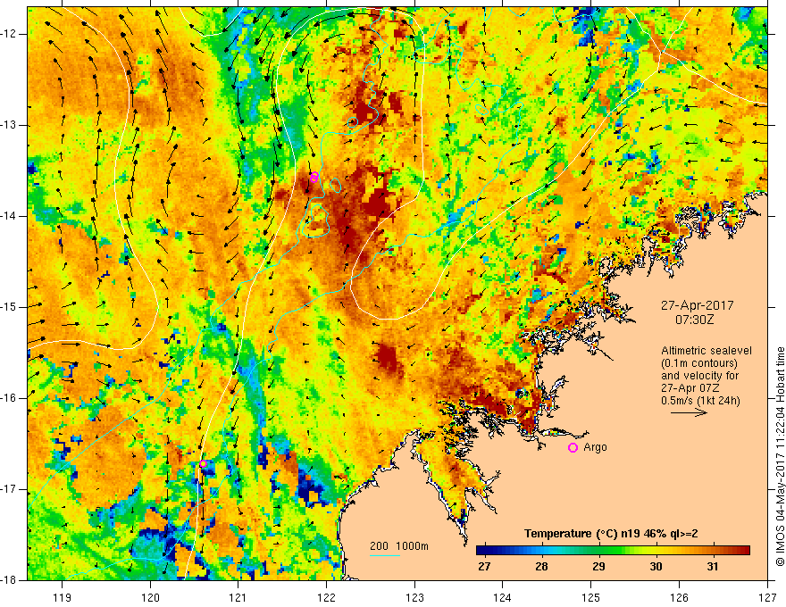Click the 0.5m/s velocity scale arrow
This screenshot has width=786, height=607.
pos(689,412)
